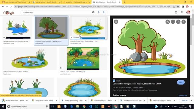Reload the current page
194x109 pixels.
tap(11, 7)
